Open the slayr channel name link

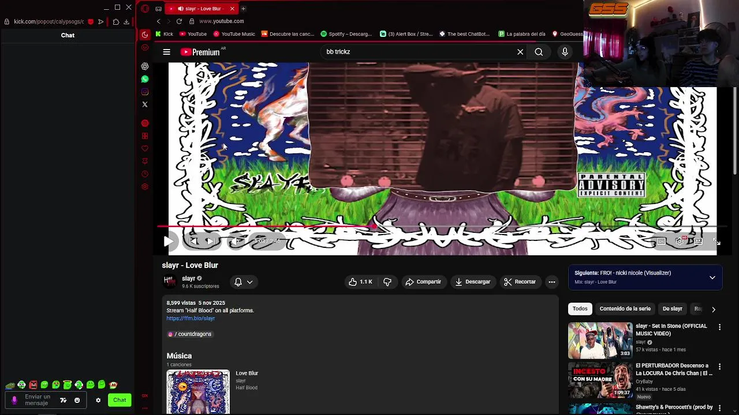[188, 278]
